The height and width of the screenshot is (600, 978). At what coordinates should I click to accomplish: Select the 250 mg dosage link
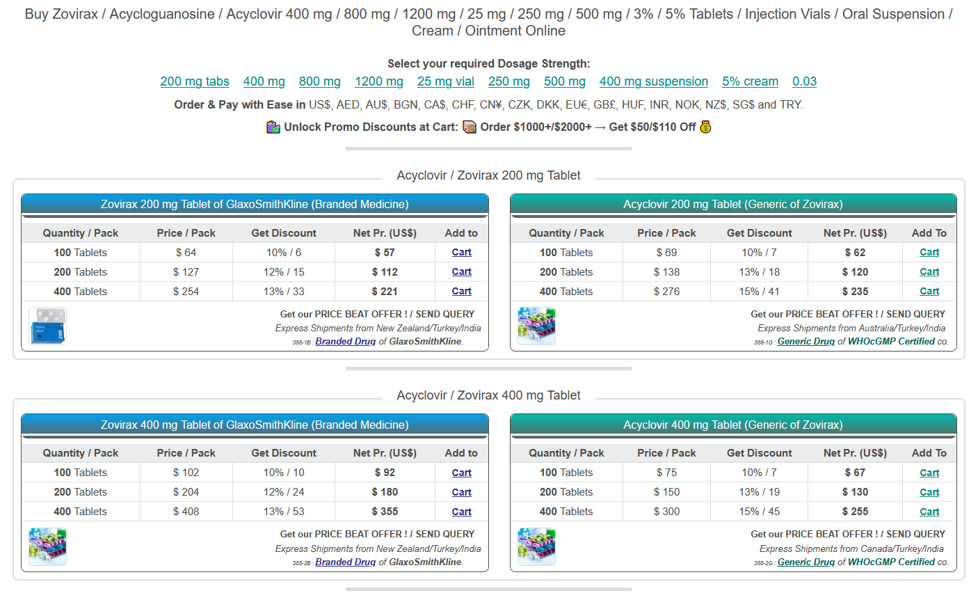509,81
